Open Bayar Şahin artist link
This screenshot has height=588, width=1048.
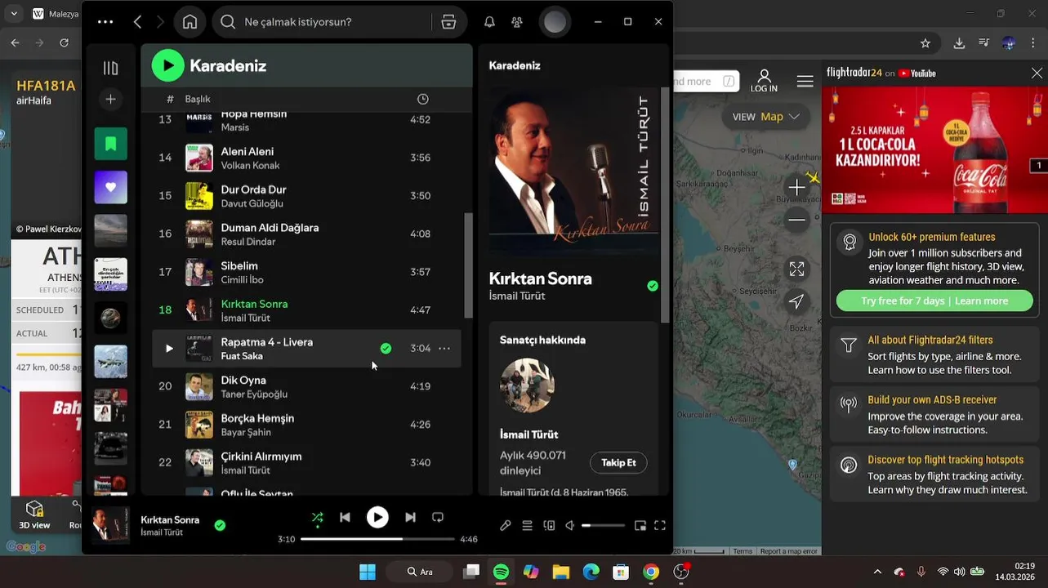(x=246, y=432)
